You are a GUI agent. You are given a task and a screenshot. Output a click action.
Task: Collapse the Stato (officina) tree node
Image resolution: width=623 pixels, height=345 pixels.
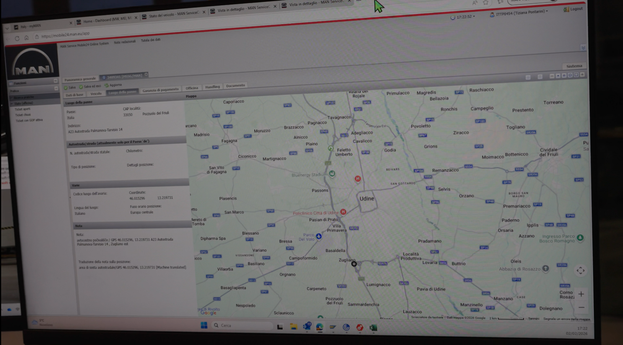(11, 103)
